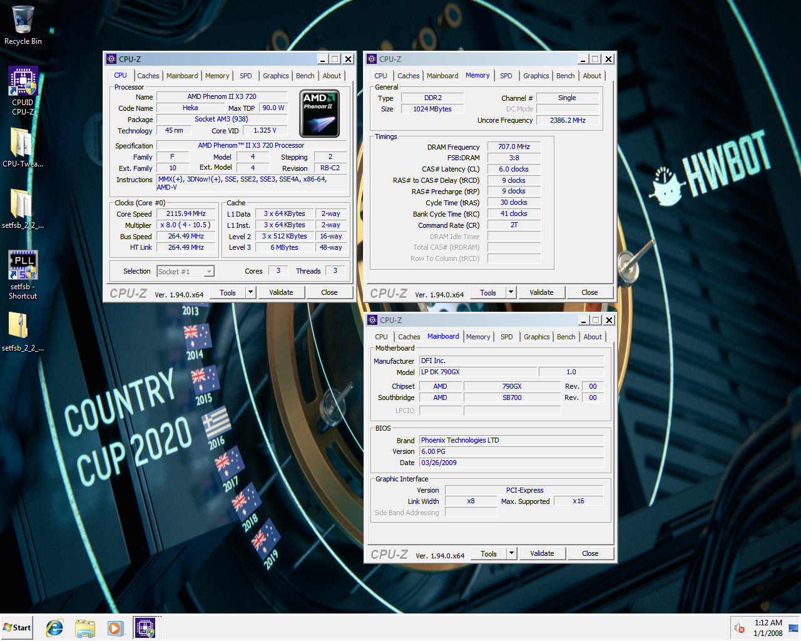Open About tab in CPU window
The image size is (801, 641).
[x=332, y=76]
